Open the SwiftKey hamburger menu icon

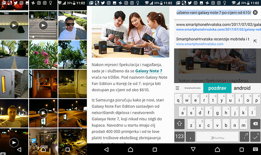177,88
